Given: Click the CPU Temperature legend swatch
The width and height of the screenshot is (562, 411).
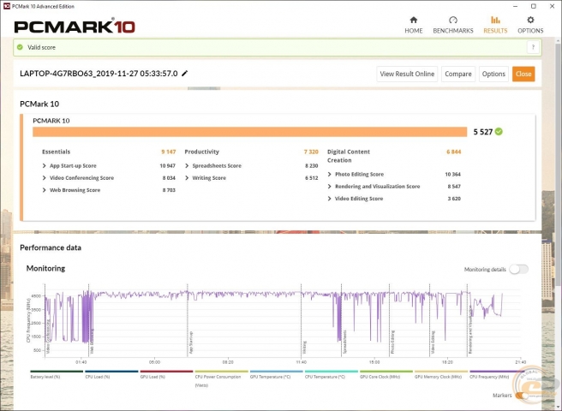Looking at the screenshot, I should tap(332, 372).
